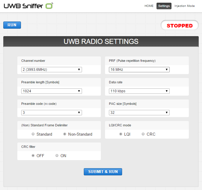Image resolution: width=202 pixels, height=190 pixels.
Task: Click the STOPPED status indicator
Action: click(180, 25)
